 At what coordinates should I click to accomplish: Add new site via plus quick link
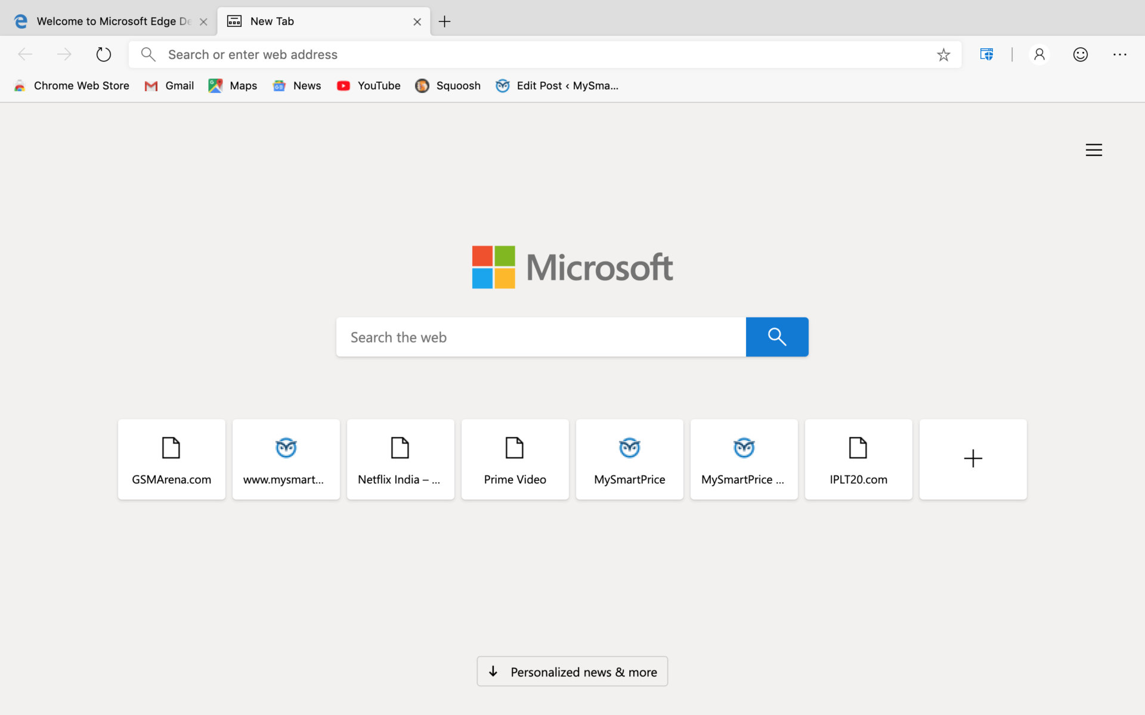coord(973,459)
